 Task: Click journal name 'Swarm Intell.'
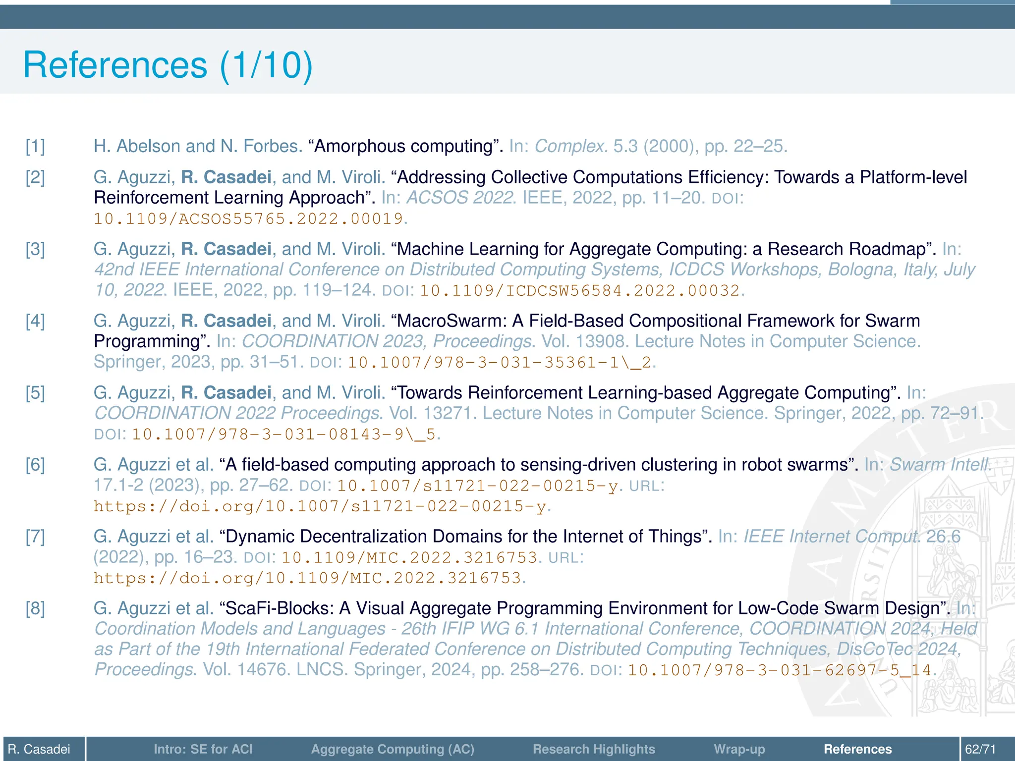(940, 465)
